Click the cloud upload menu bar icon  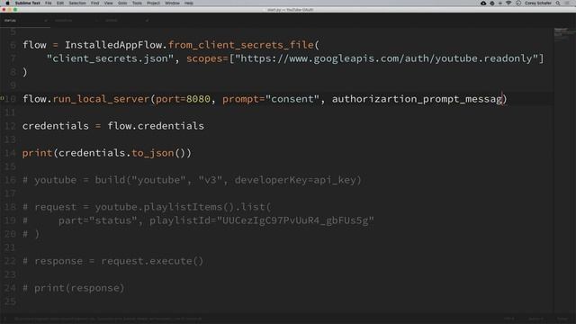tap(483, 3)
